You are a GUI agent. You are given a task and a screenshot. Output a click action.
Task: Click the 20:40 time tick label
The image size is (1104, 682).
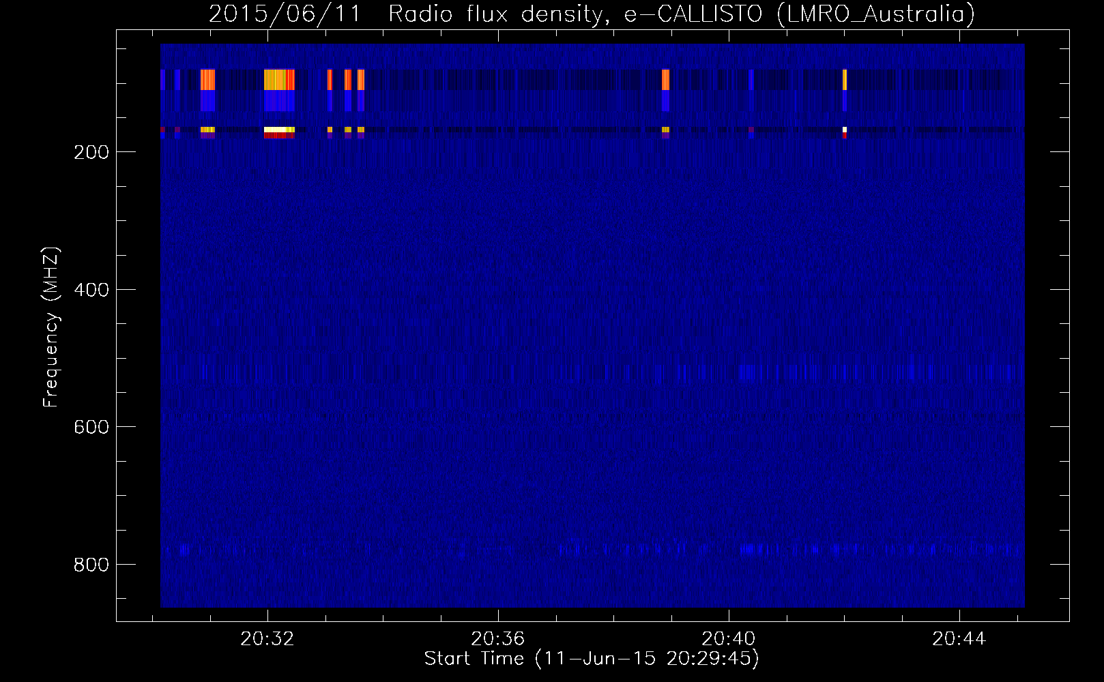click(729, 638)
